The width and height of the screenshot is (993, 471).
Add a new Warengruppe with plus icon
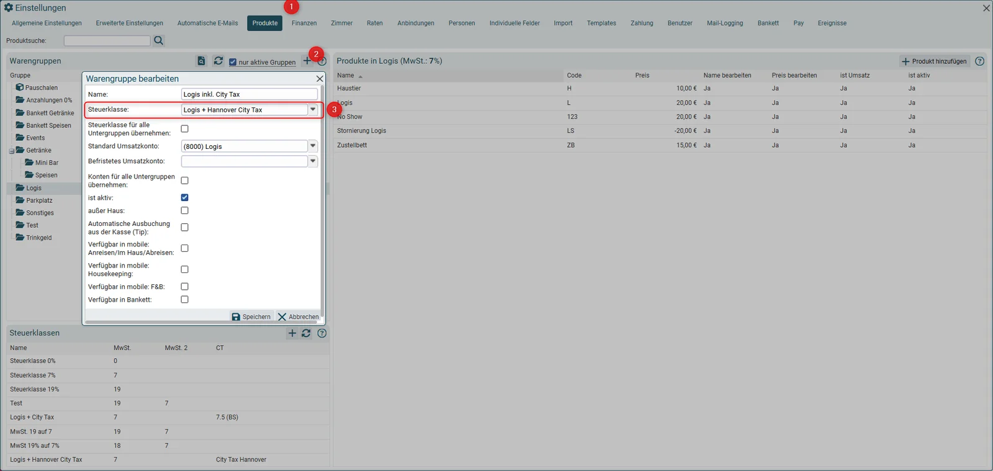307,61
